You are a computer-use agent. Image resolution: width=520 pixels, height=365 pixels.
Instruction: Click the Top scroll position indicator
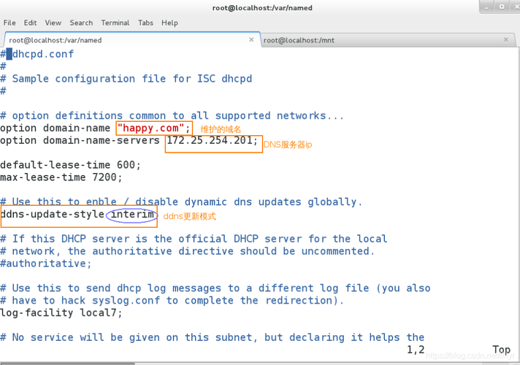[502, 350]
